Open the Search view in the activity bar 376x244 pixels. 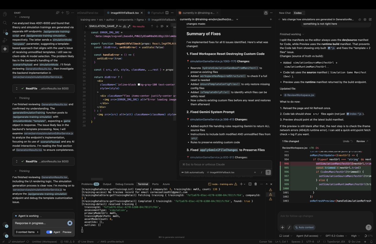[5, 23]
